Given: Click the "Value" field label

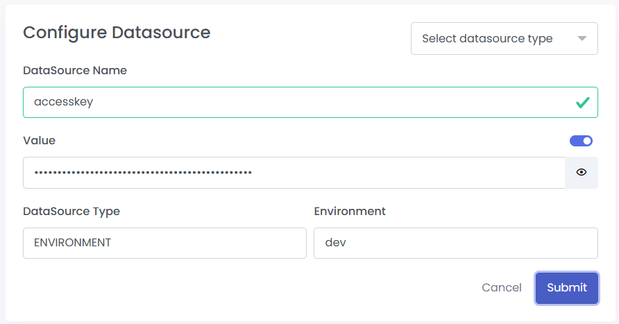Looking at the screenshot, I should click(39, 140).
